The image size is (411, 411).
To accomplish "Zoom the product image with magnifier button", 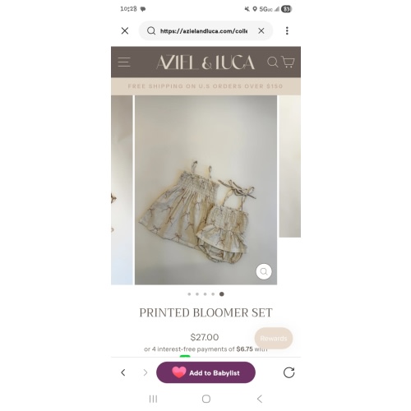I will 264,271.
